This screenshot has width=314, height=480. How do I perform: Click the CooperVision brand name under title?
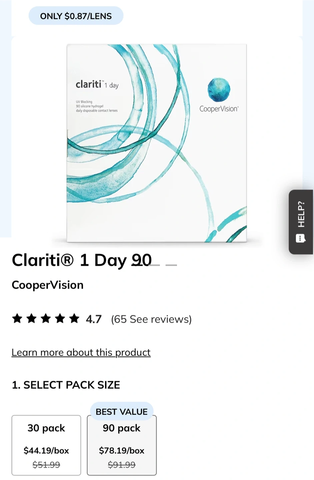pyautogui.click(x=48, y=285)
